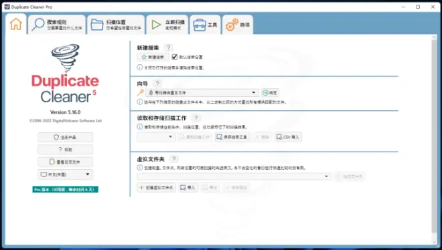Click the scrollbar down arrow
Screen dimensions: 442x250
pos(434,243)
